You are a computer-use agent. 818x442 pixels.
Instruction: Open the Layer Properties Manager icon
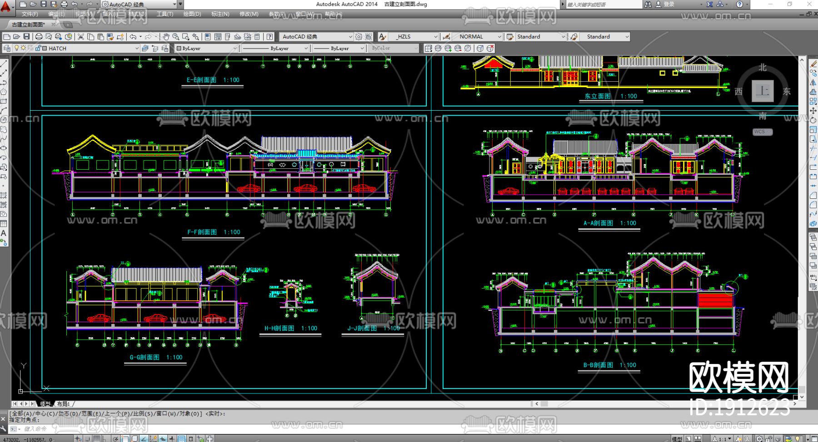pos(7,48)
